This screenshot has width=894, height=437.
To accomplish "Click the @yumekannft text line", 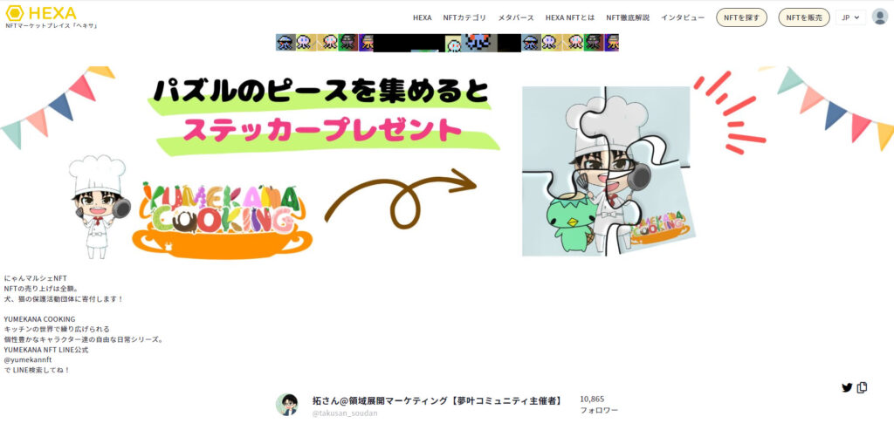I will [x=27, y=360].
